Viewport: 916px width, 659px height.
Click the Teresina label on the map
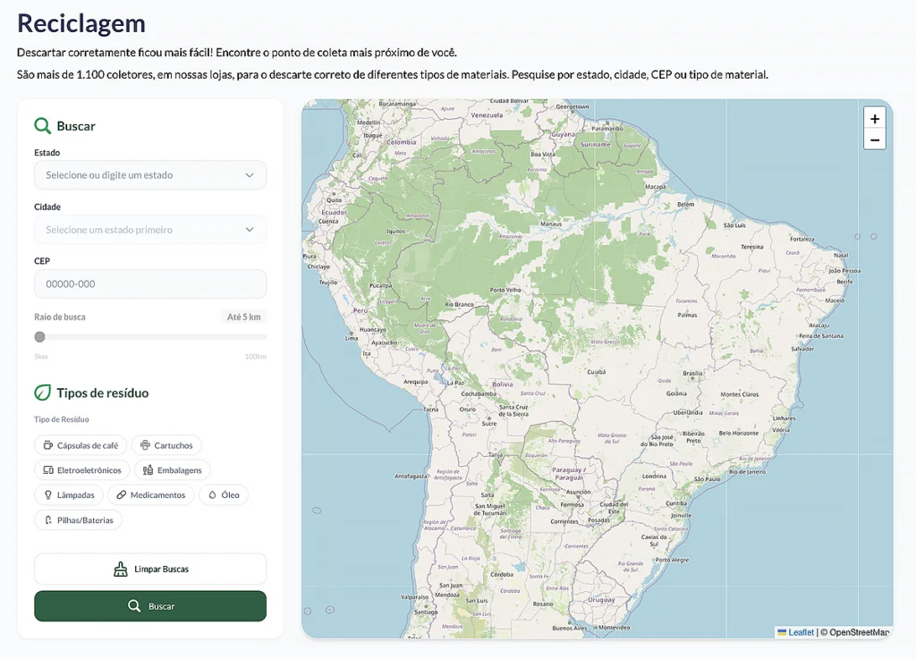click(x=751, y=247)
